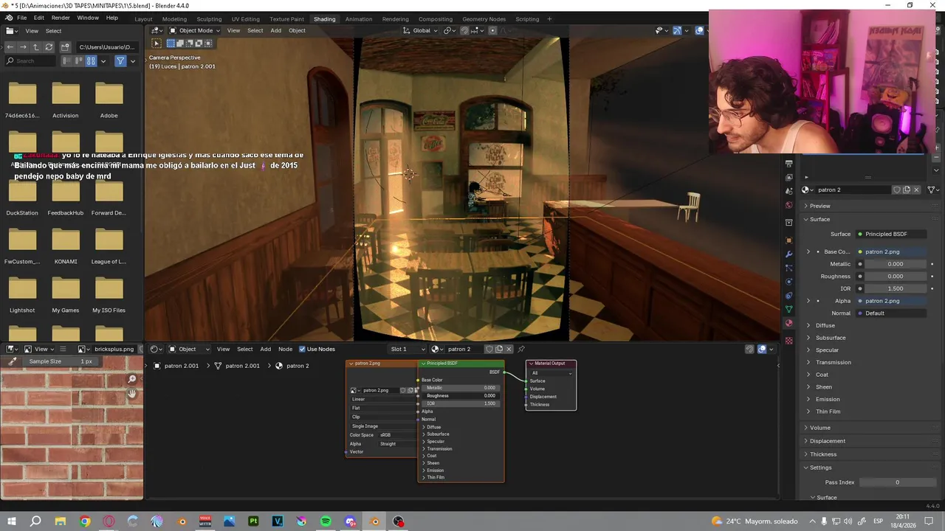Open the file display settings dropdown
The height and width of the screenshot is (531, 945).
click(103, 60)
